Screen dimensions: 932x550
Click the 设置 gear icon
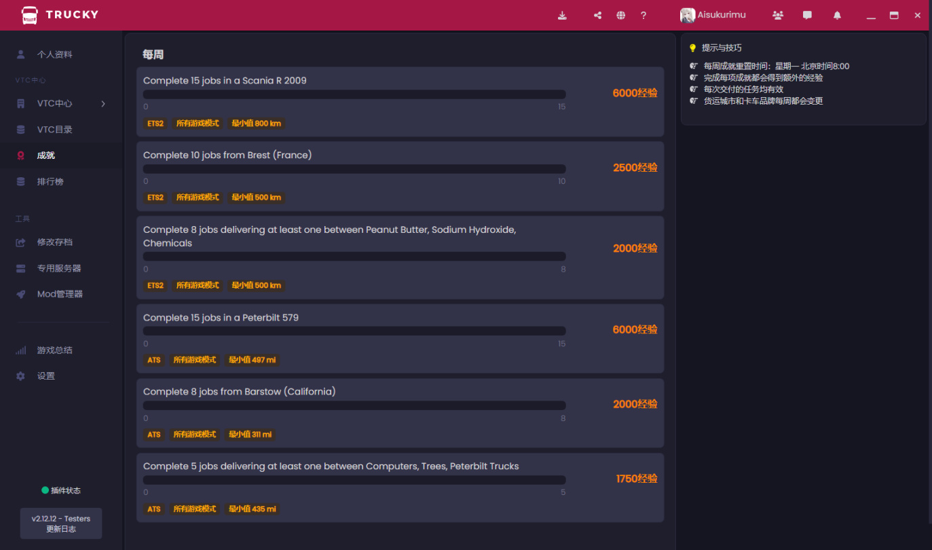pos(21,376)
